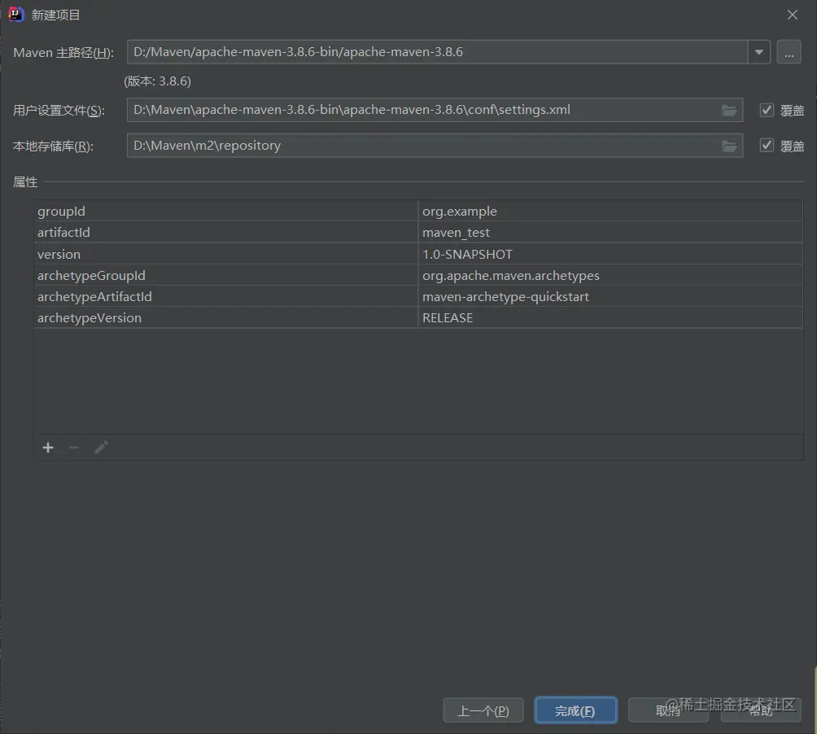Finish project creation with 完成(F) button

[x=575, y=710]
